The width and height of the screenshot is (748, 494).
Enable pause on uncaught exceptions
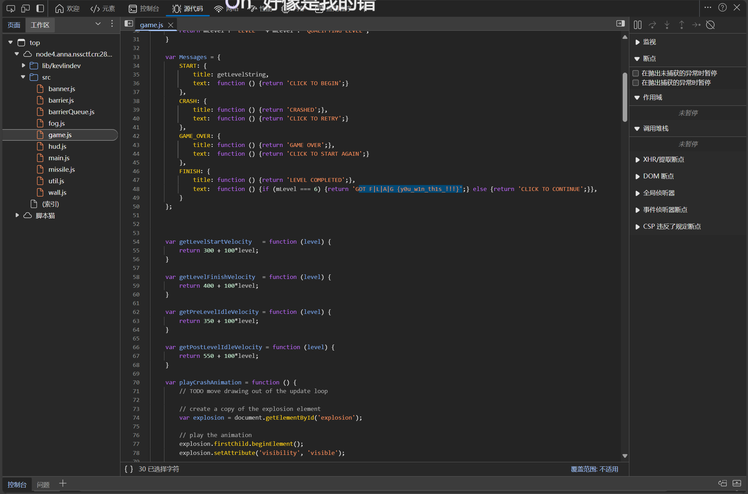pos(636,73)
